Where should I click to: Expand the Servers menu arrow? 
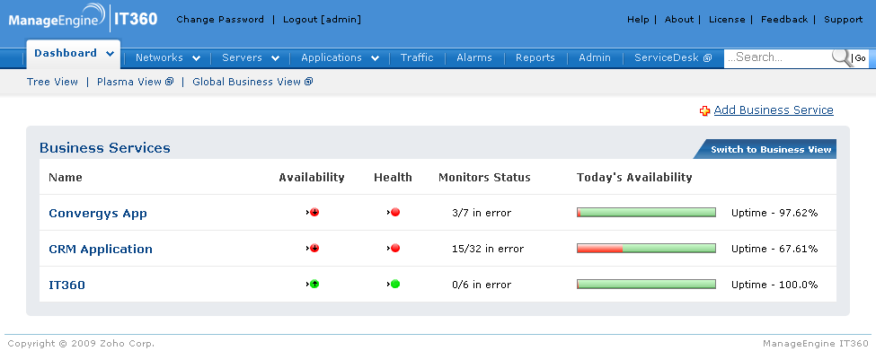coord(276,58)
